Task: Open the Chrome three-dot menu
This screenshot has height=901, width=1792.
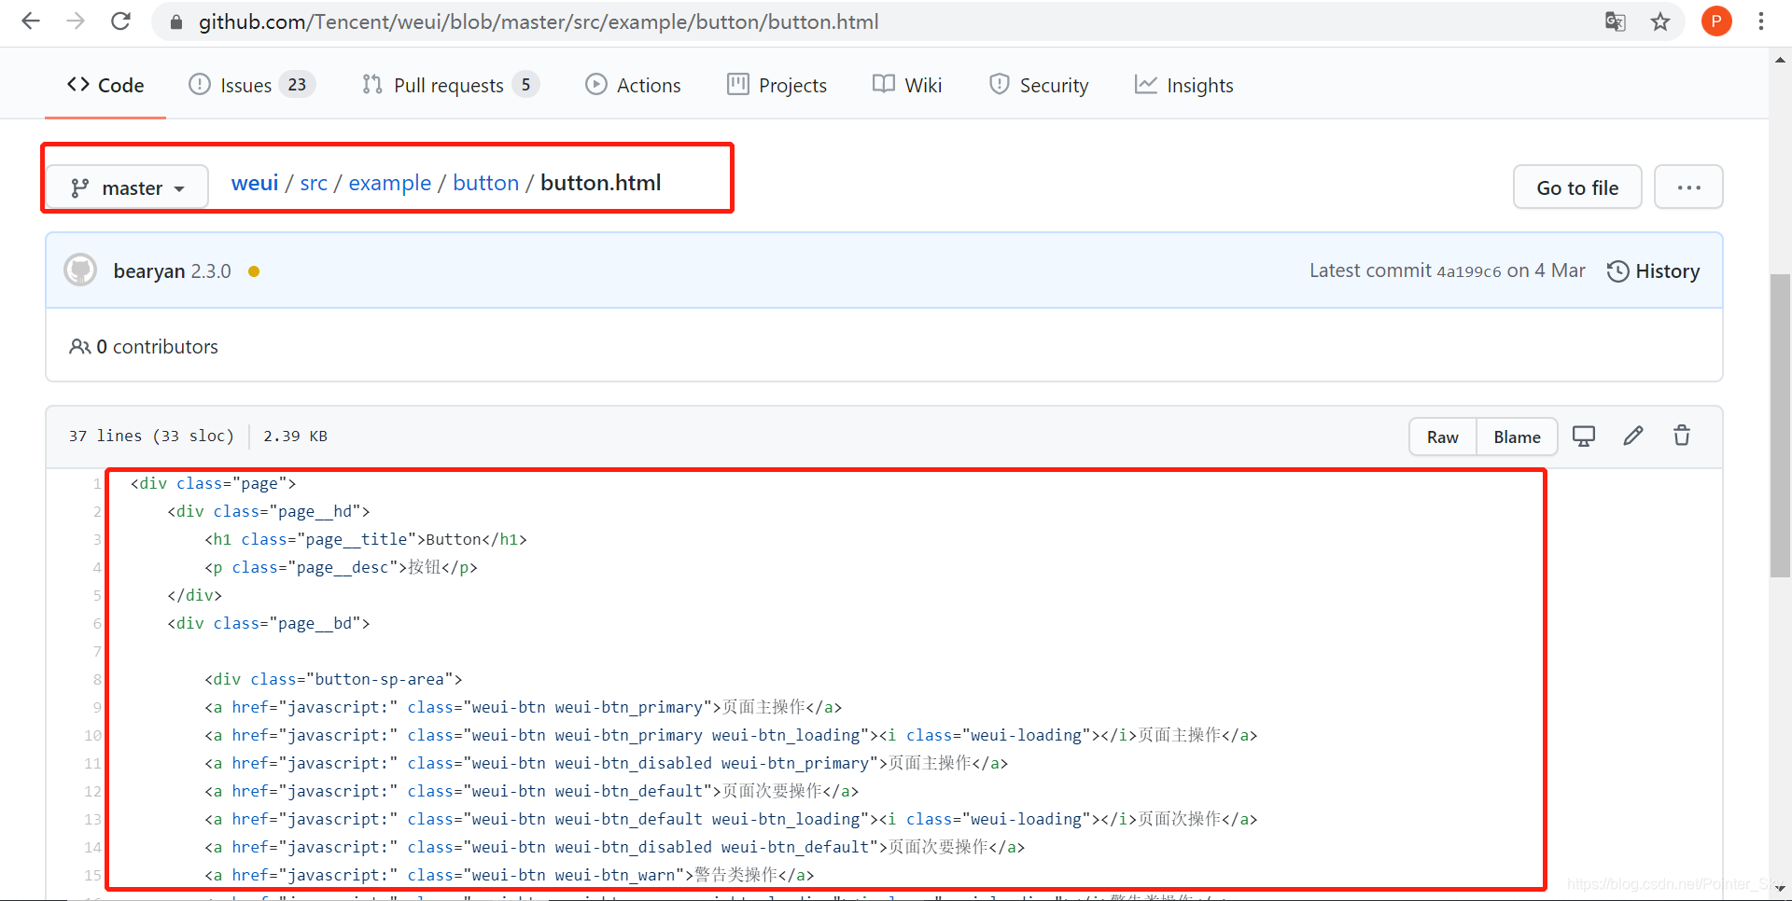Action: pyautogui.click(x=1761, y=21)
